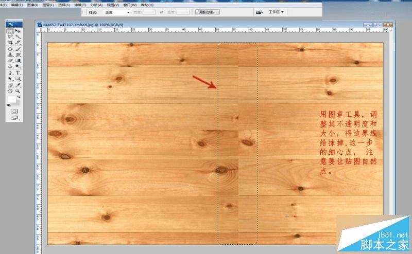The image size is (412, 254).
Task: Open the 编辑(E) menu
Action: 17,5
